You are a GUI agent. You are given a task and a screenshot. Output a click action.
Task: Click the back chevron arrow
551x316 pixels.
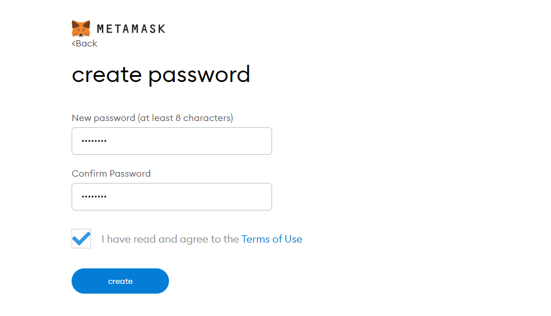point(73,44)
